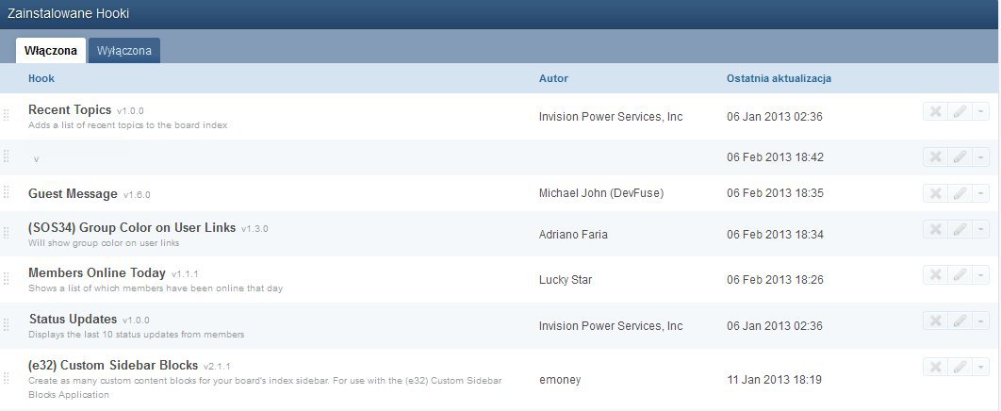Open dropdown arrow for Recent Topics hook
Viewport: 1001px width, 411px height.
(x=980, y=112)
